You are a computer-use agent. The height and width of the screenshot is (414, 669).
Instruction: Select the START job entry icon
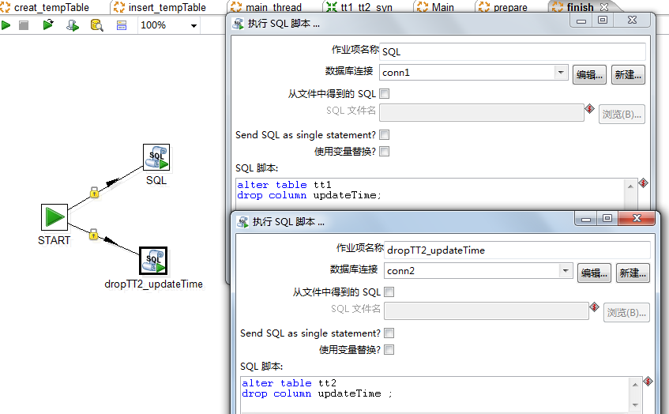tap(54, 217)
